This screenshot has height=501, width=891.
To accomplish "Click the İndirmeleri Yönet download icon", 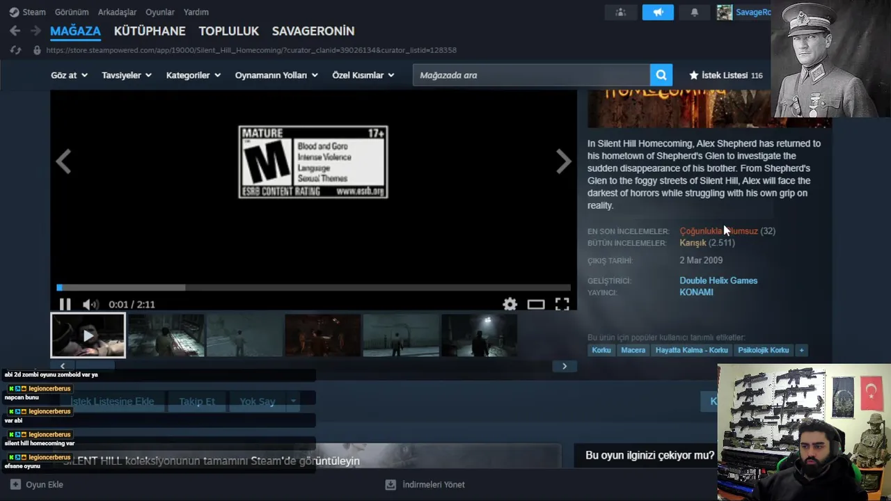I will click(391, 484).
